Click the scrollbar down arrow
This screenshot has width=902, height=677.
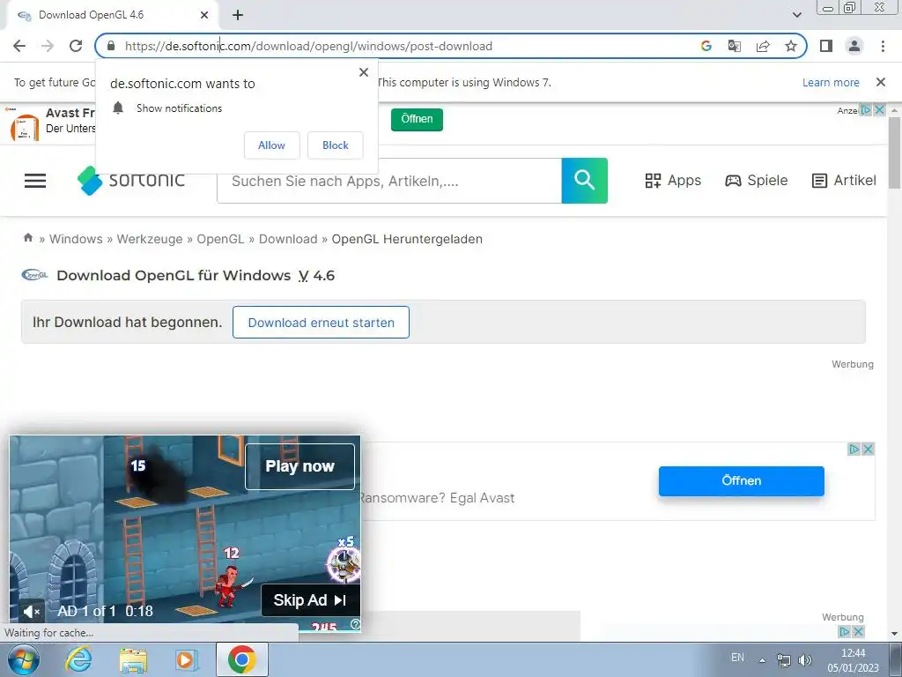(x=894, y=634)
